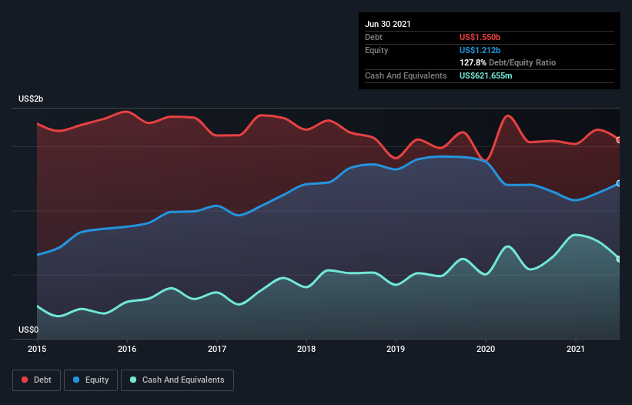Viewport: 632px width, 405px height.
Task: Click the 2021 x-axis label
Action: (576, 349)
